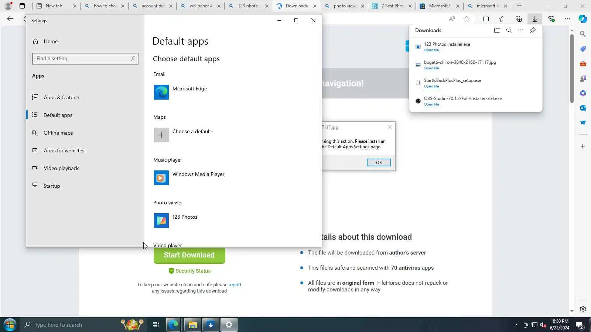Viewport: 591px width, 332px height.
Task: Click Windows Start button
Action: pyautogui.click(x=10, y=325)
